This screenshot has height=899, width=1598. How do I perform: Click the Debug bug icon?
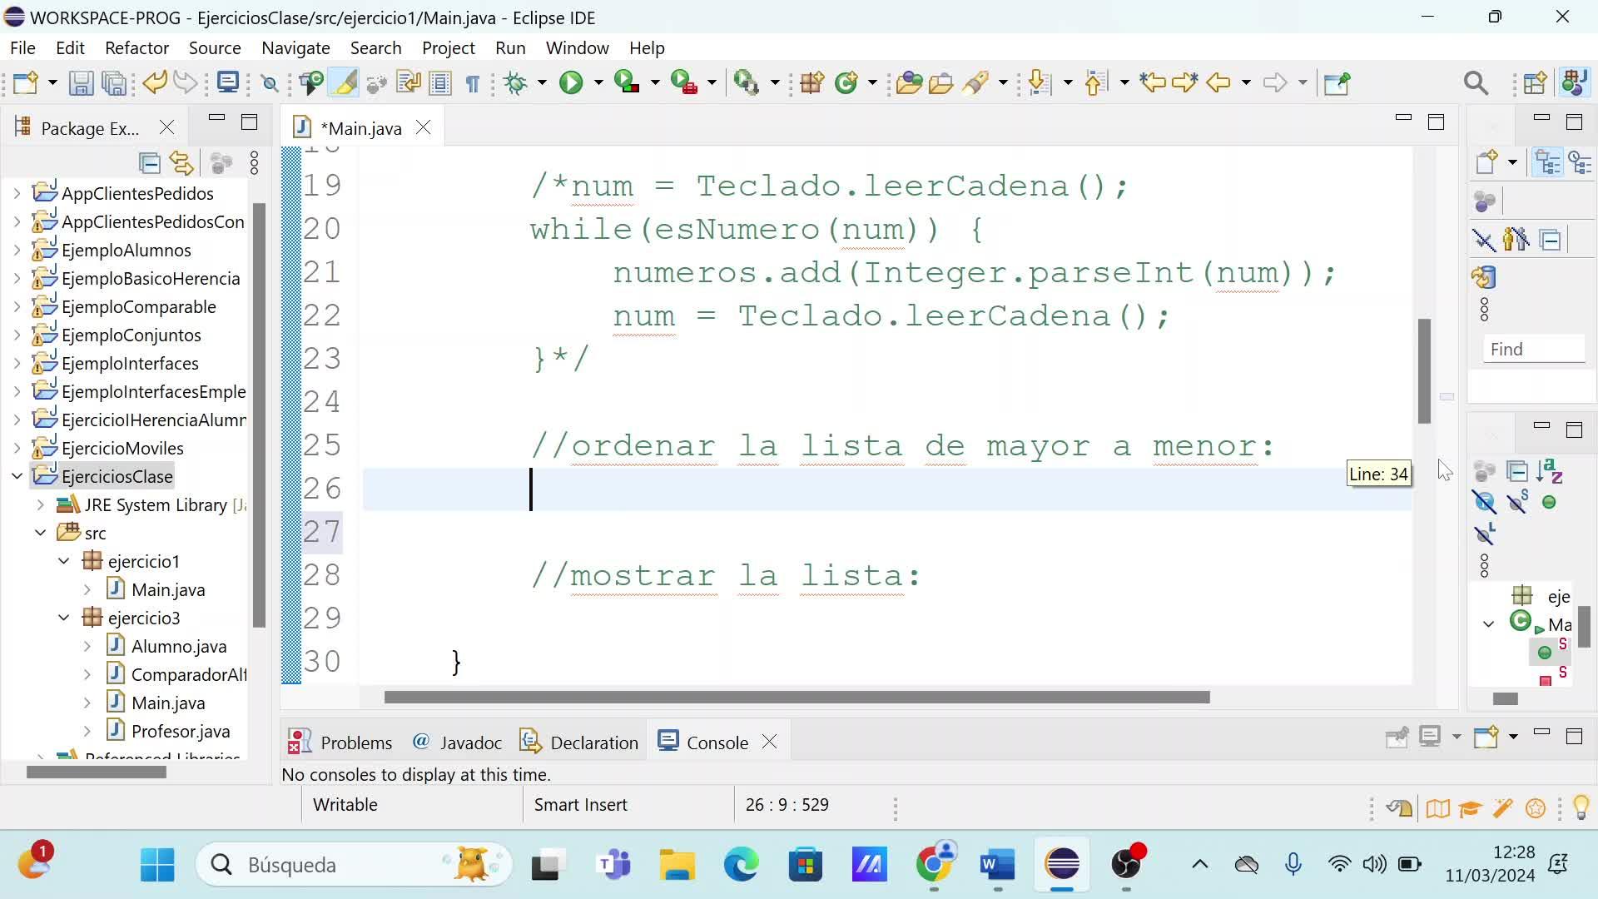pos(515,82)
